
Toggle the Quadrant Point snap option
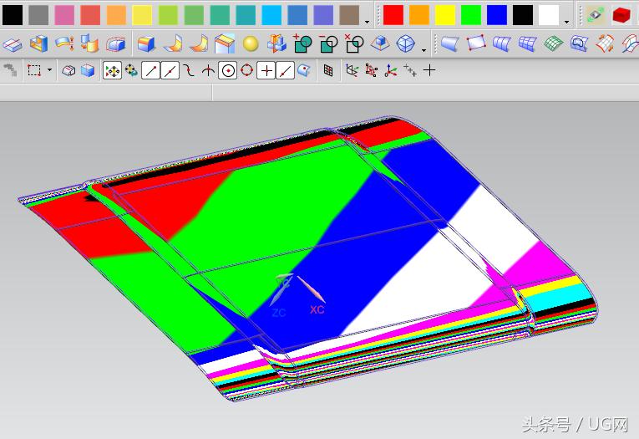point(246,71)
